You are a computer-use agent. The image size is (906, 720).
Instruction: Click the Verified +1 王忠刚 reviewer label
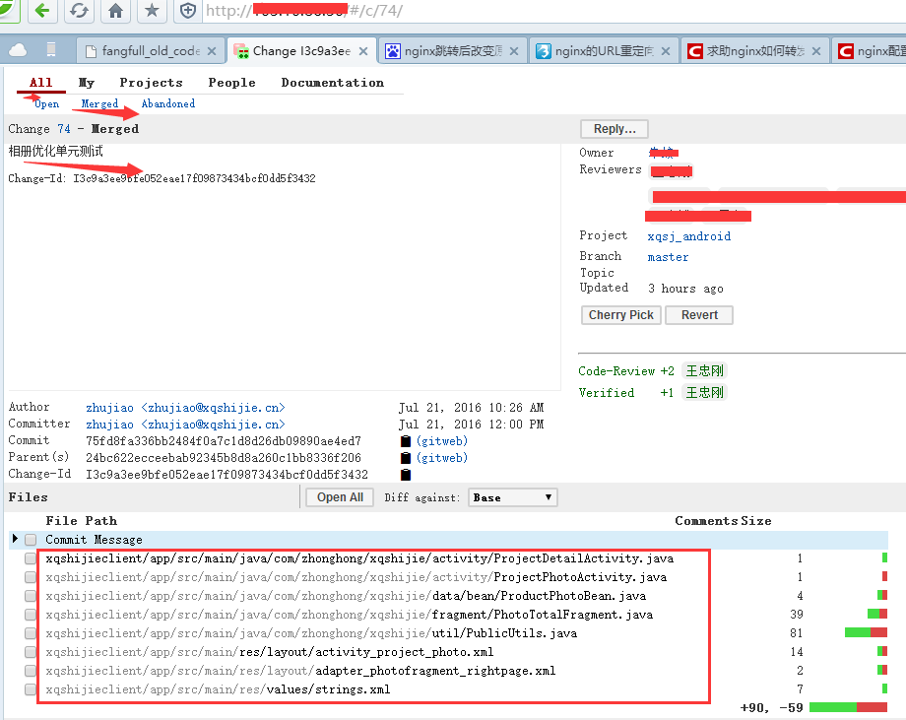pos(704,393)
